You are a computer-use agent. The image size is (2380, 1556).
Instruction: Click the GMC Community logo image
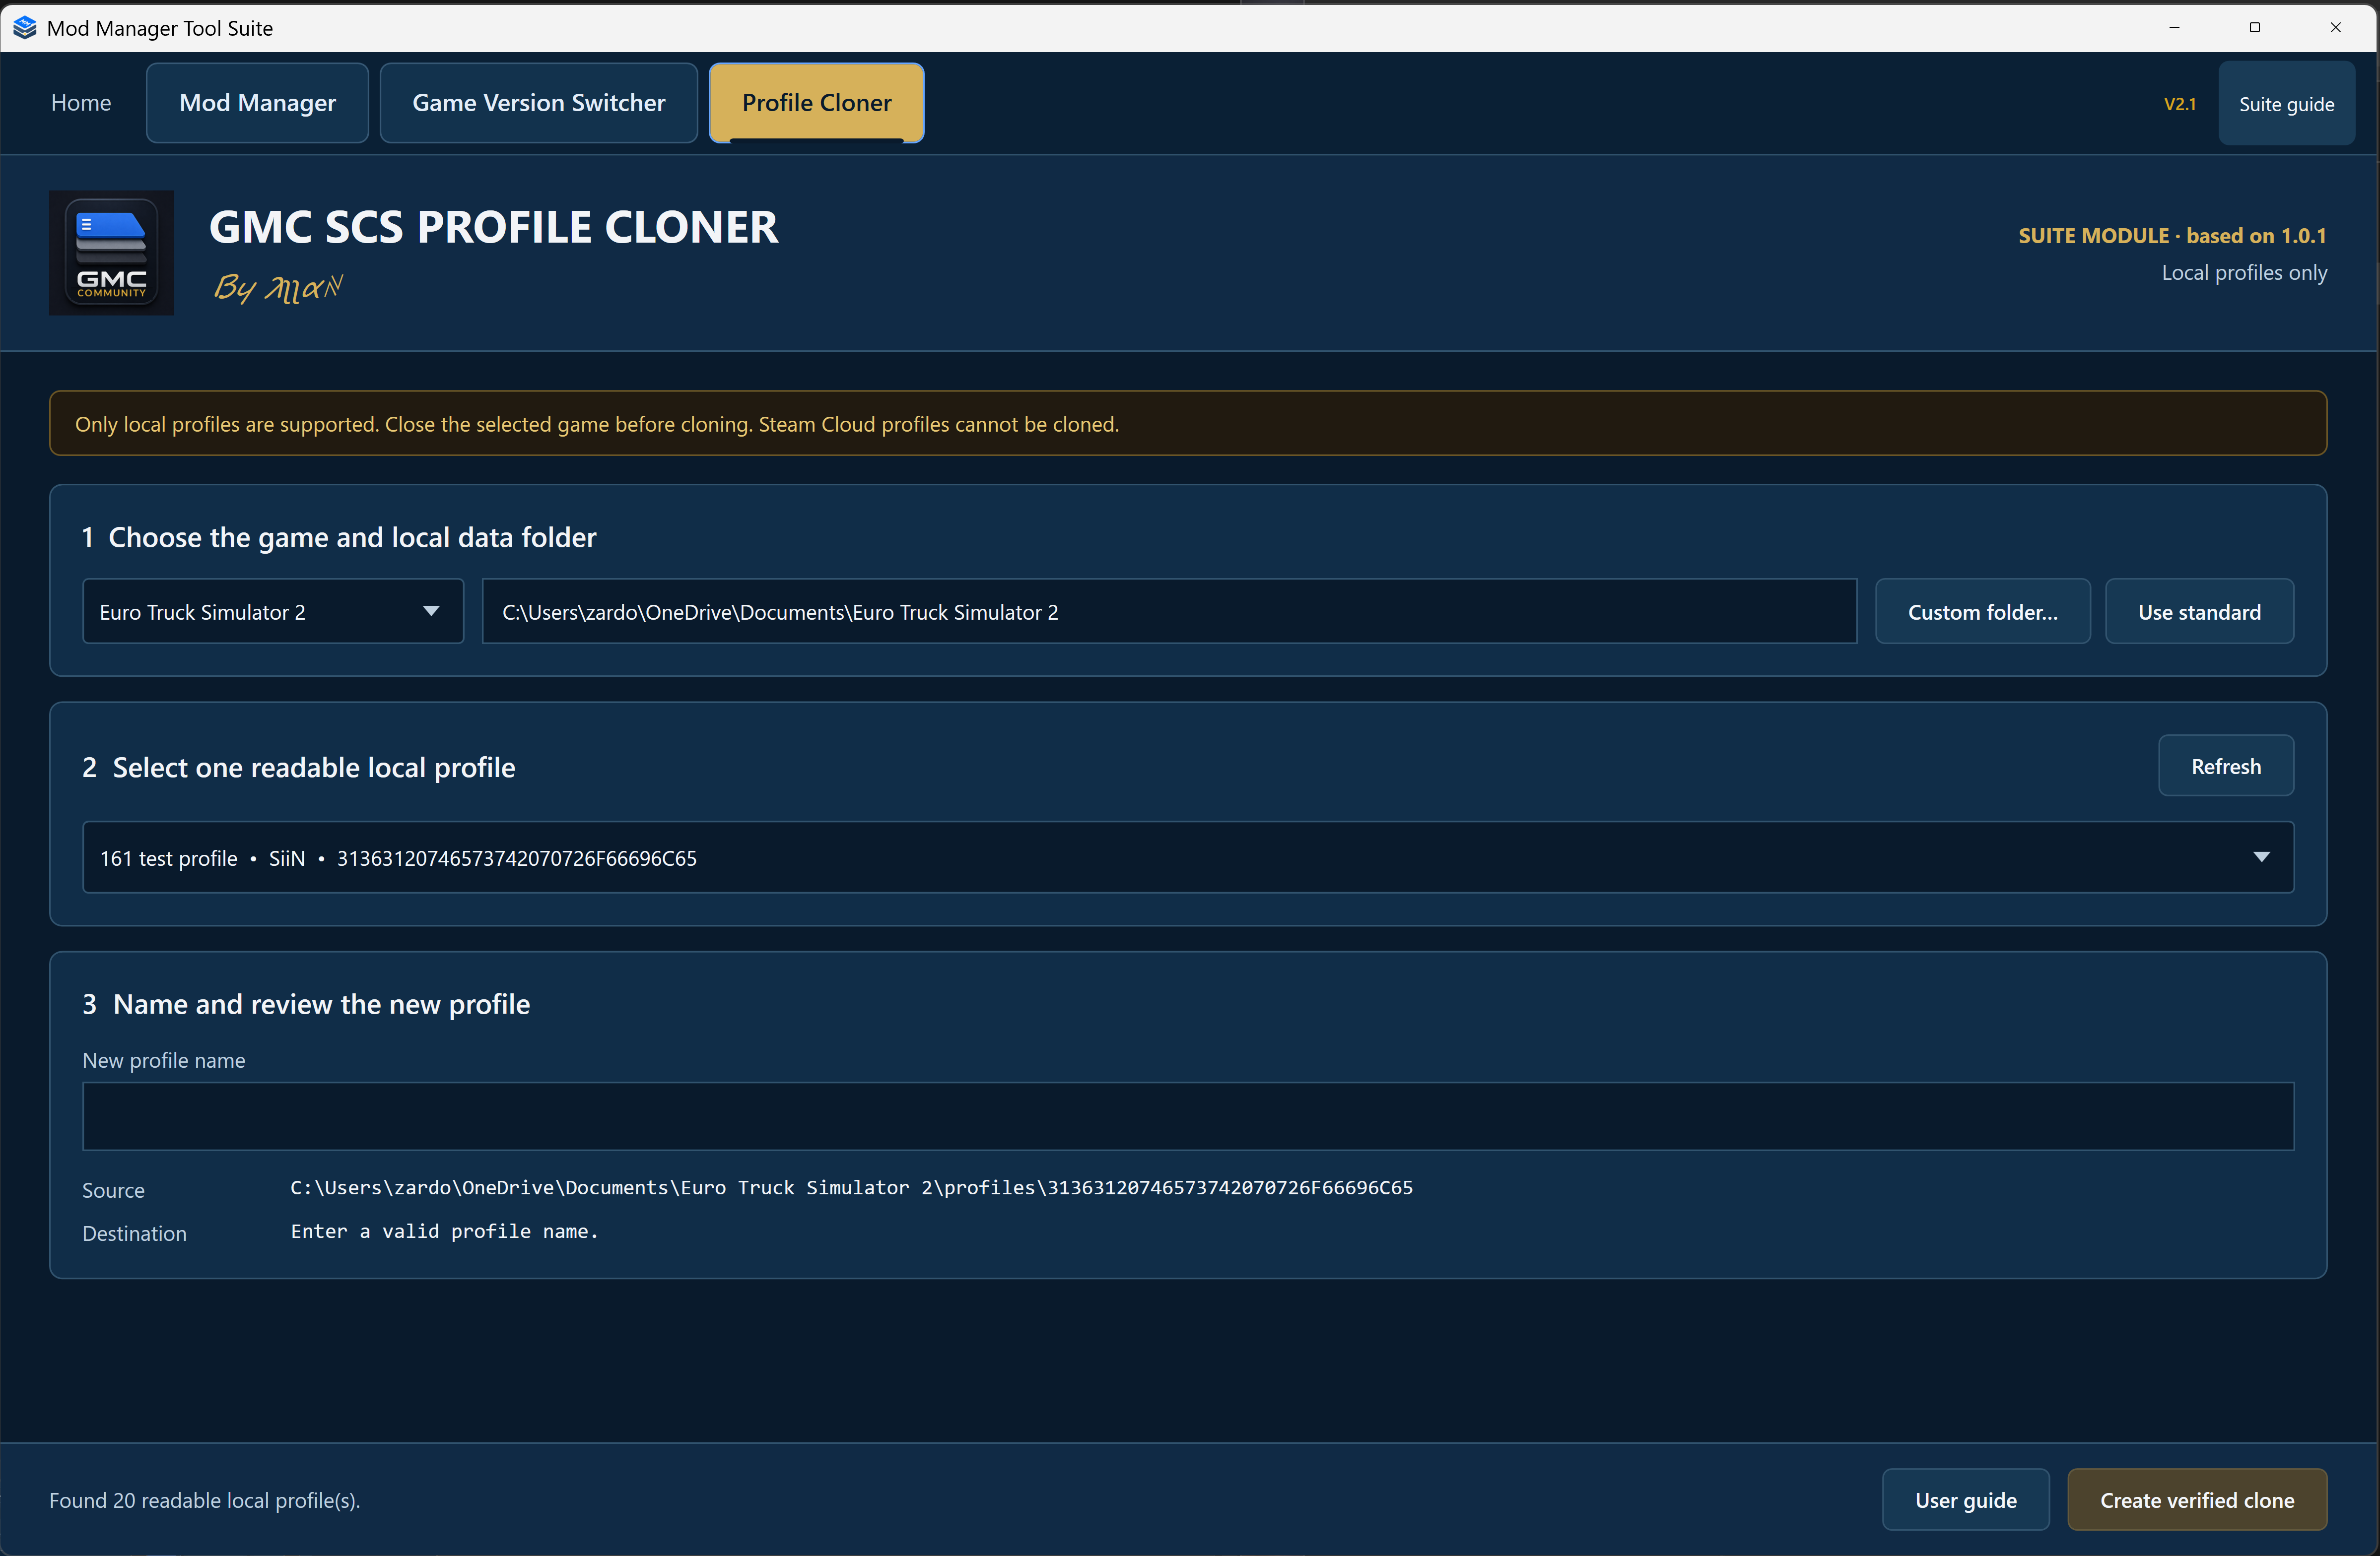click(112, 253)
